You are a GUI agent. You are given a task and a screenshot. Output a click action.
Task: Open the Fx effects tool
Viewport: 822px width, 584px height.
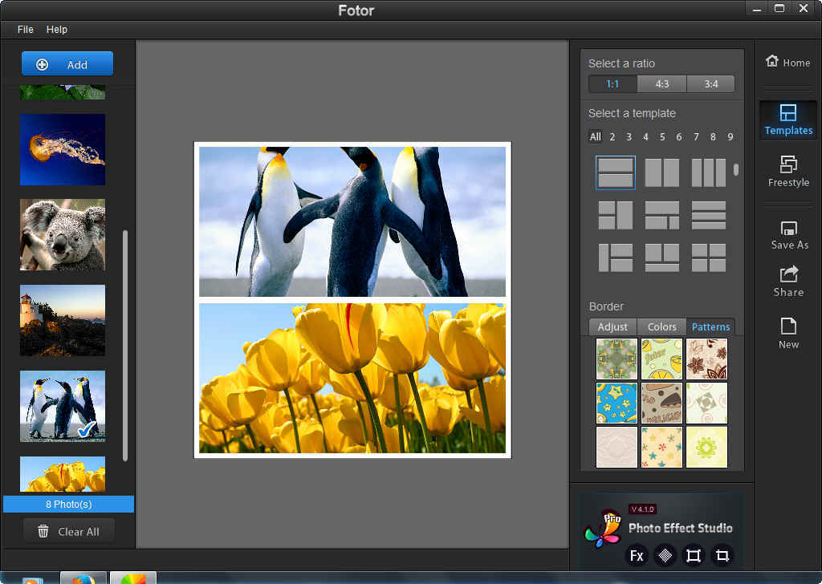point(637,555)
